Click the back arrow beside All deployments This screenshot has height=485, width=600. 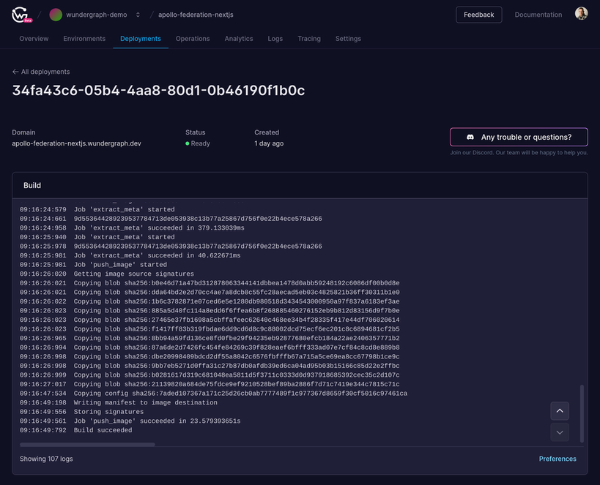pyautogui.click(x=15, y=72)
